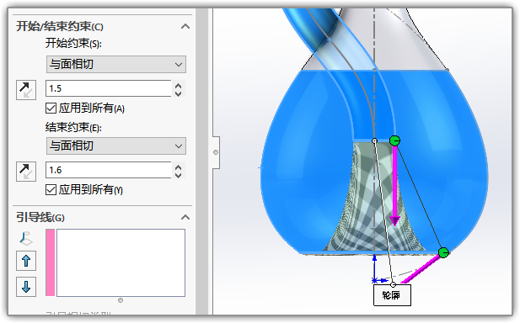
Task: Select the lower green loft connector handle
Action: tap(443, 253)
